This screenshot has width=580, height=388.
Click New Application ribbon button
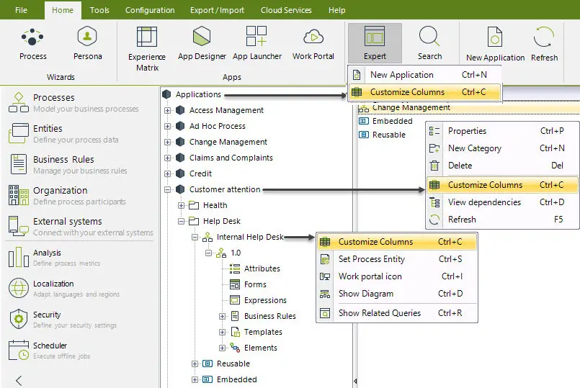click(x=495, y=44)
